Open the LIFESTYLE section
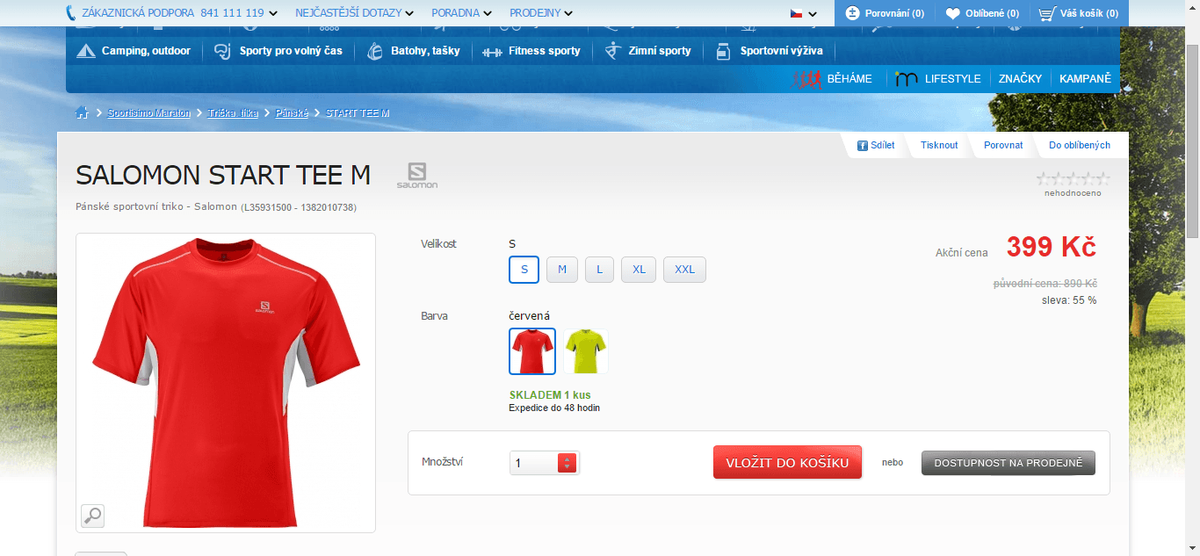Image resolution: width=1200 pixels, height=556 pixels. click(x=938, y=79)
